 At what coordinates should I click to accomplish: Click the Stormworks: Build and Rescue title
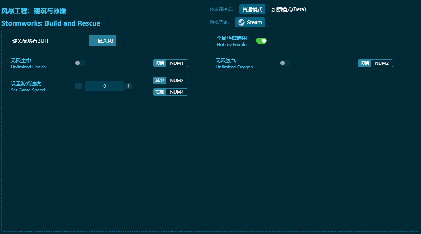pyautogui.click(x=51, y=23)
